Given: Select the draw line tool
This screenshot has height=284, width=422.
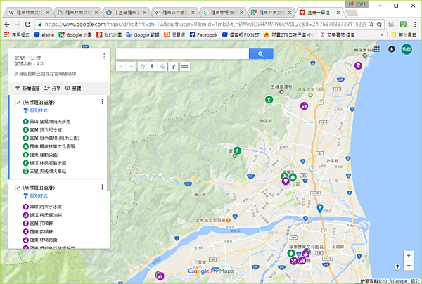Looking at the screenshot, I should 162,67.
